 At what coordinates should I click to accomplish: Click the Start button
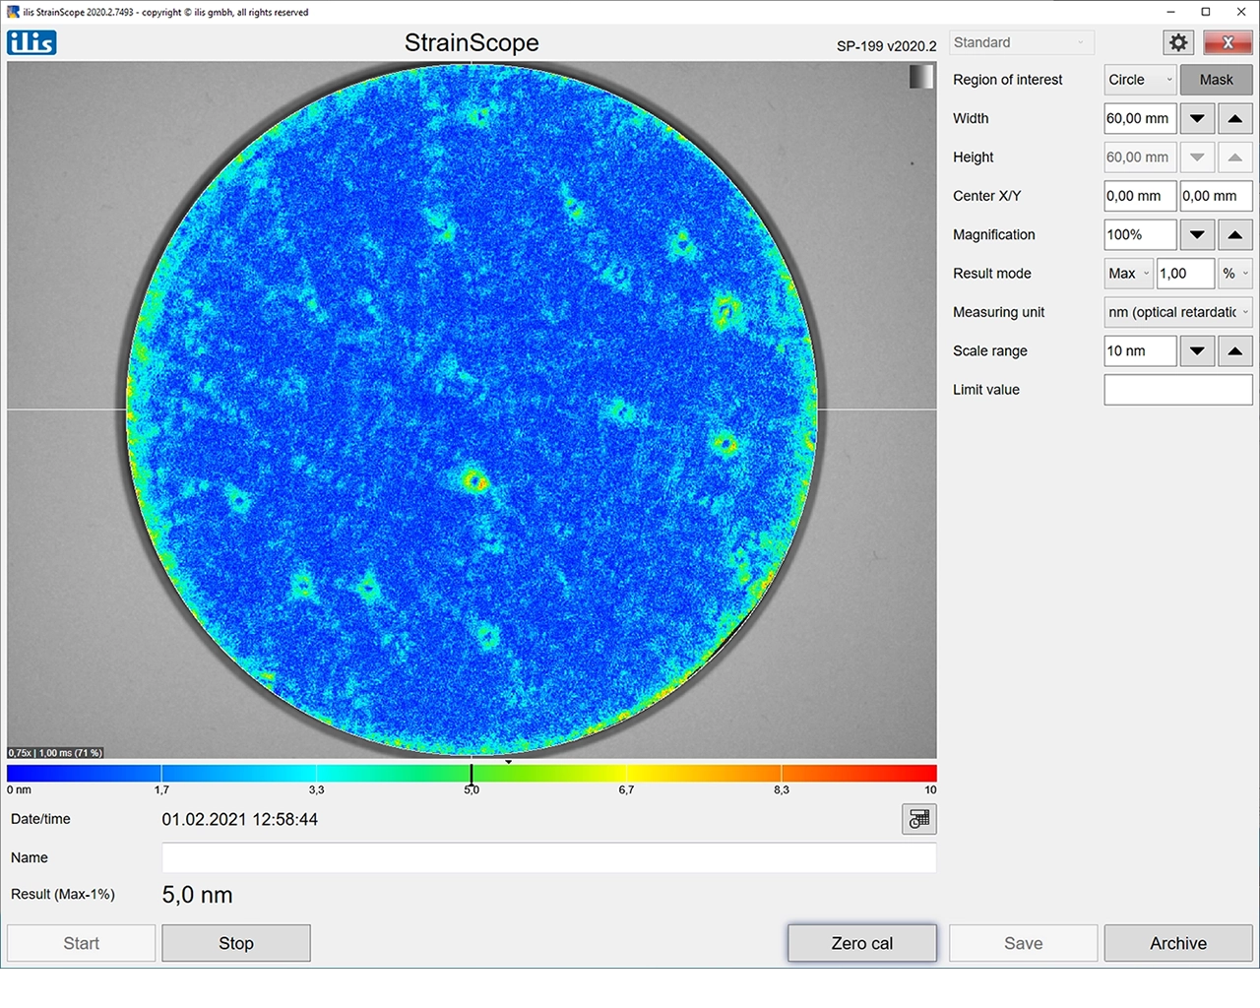(81, 943)
